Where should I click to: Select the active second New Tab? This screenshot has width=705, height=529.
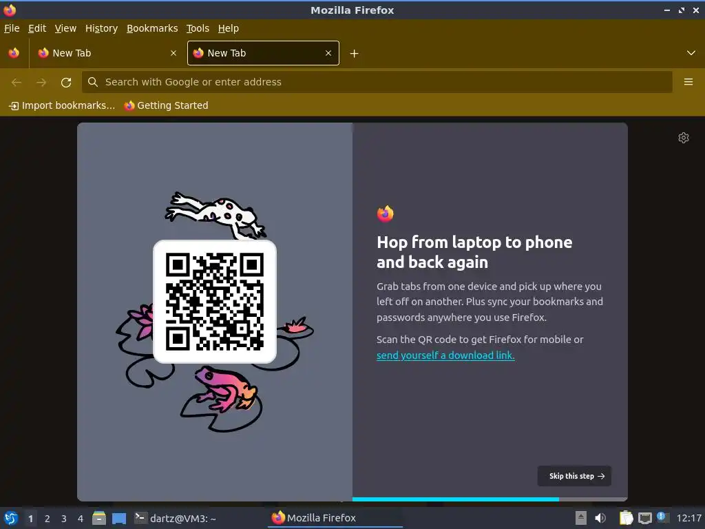click(x=263, y=53)
